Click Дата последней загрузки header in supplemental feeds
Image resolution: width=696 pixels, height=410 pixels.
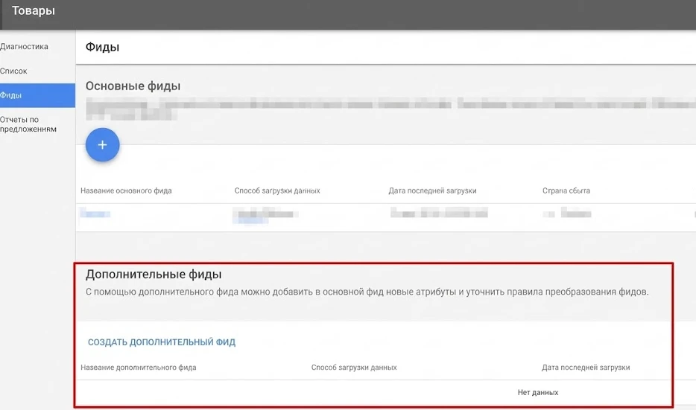click(x=586, y=368)
